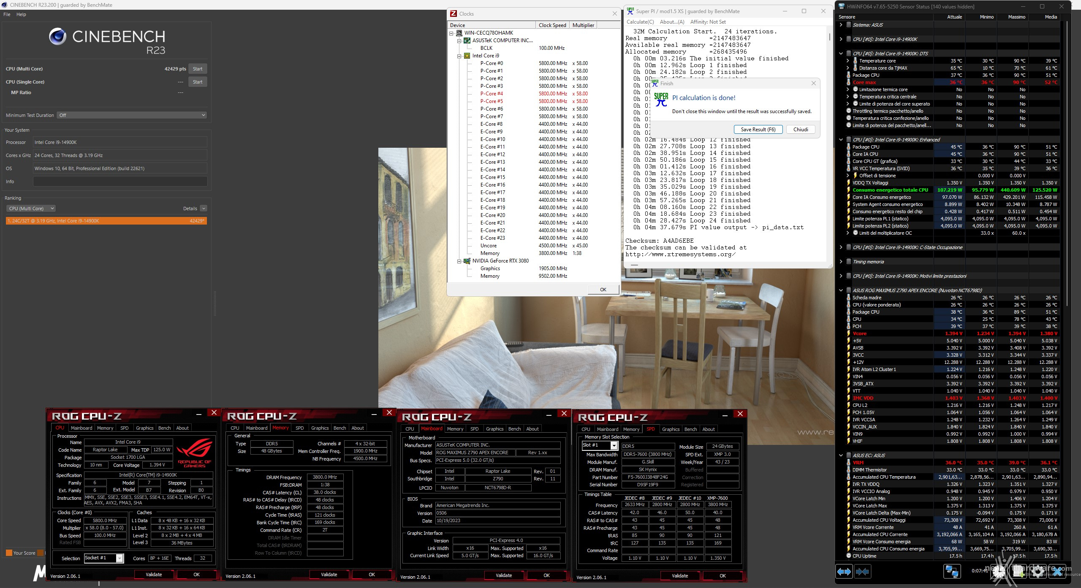This screenshot has height=588, width=1081.
Task: Select Uncore row in Clocks list
Action: point(534,246)
